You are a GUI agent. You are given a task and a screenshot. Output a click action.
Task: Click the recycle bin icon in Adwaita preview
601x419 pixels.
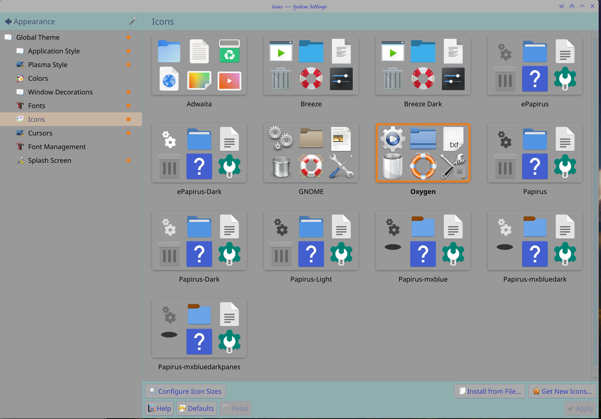(x=230, y=51)
